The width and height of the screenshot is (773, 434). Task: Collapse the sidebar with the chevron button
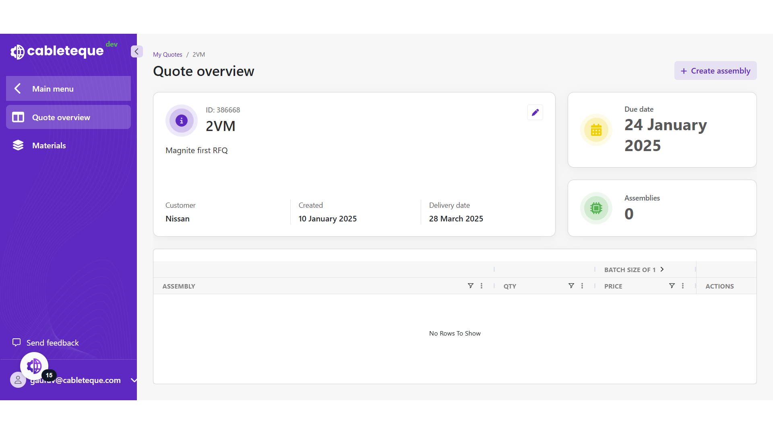click(136, 51)
